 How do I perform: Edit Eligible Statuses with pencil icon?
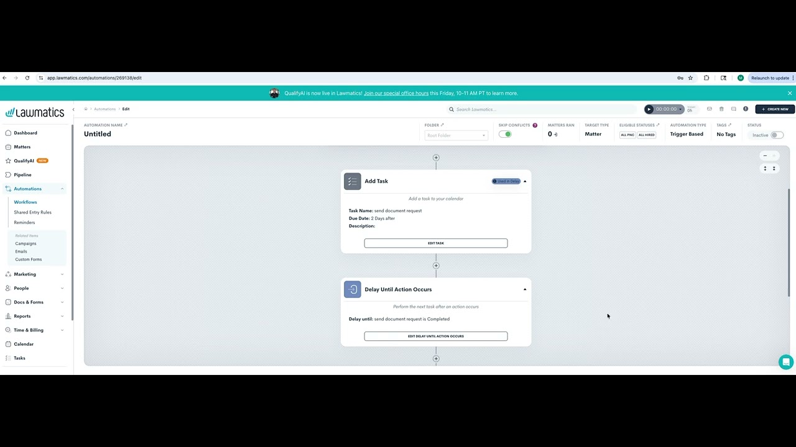[x=658, y=125]
